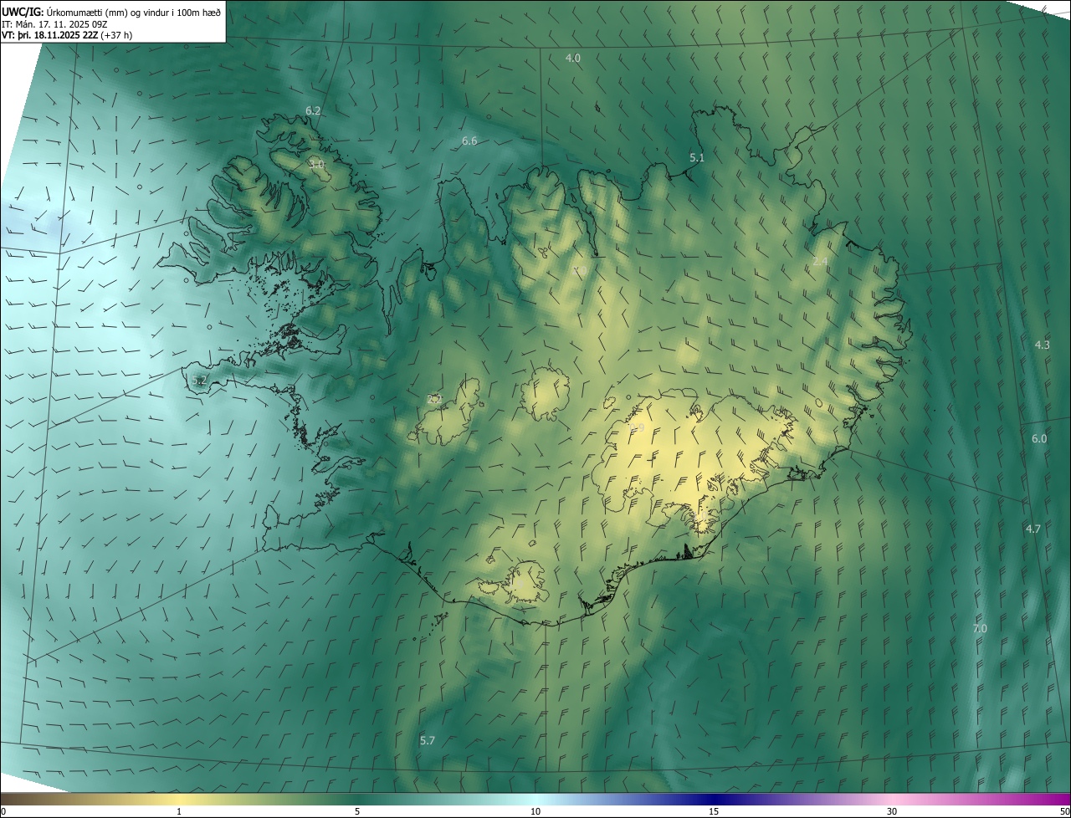Image resolution: width=1071 pixels, height=818 pixels.
Task: Click the title text 'Úrkomumætti (mm) og vindur i 100m hæð'
Action: click(134, 11)
